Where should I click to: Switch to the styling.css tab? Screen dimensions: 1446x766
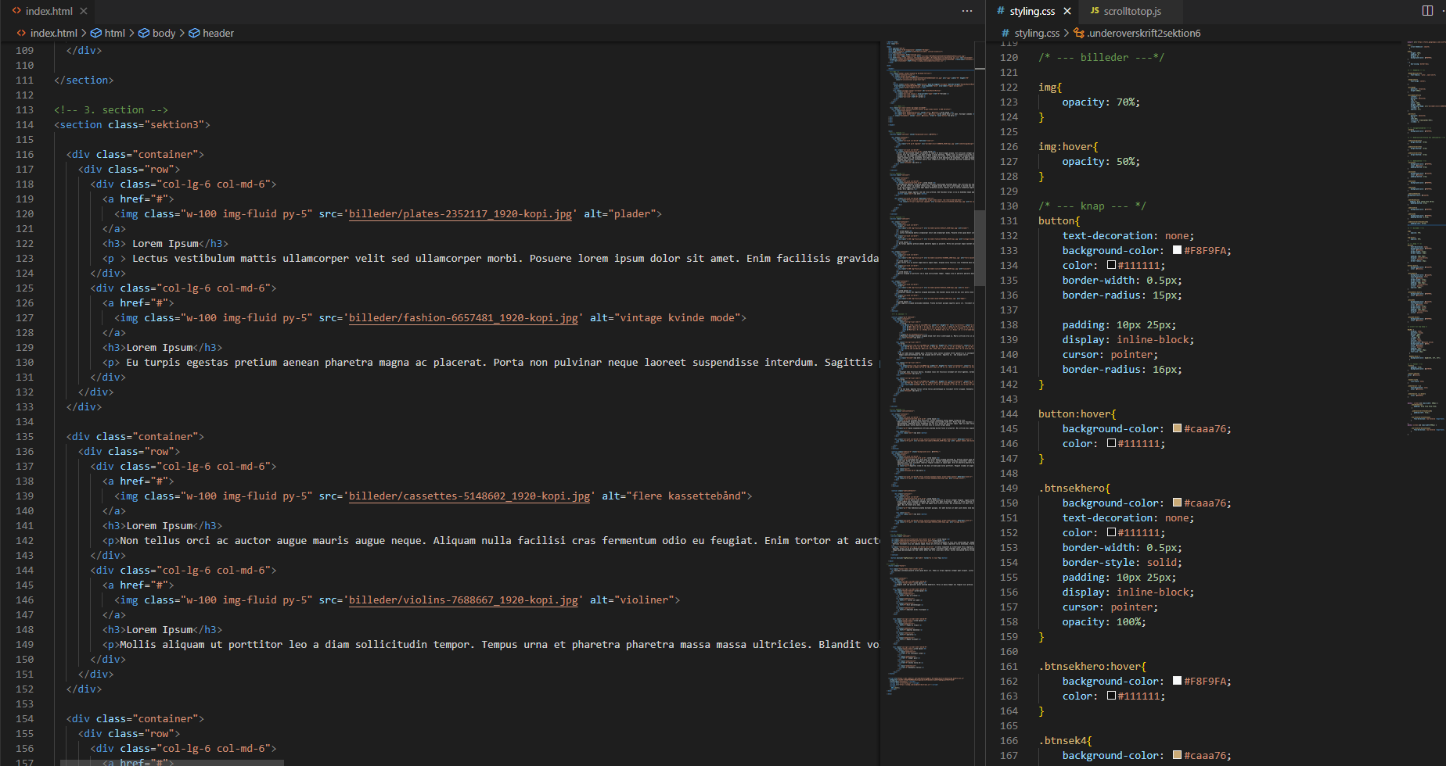click(1032, 11)
